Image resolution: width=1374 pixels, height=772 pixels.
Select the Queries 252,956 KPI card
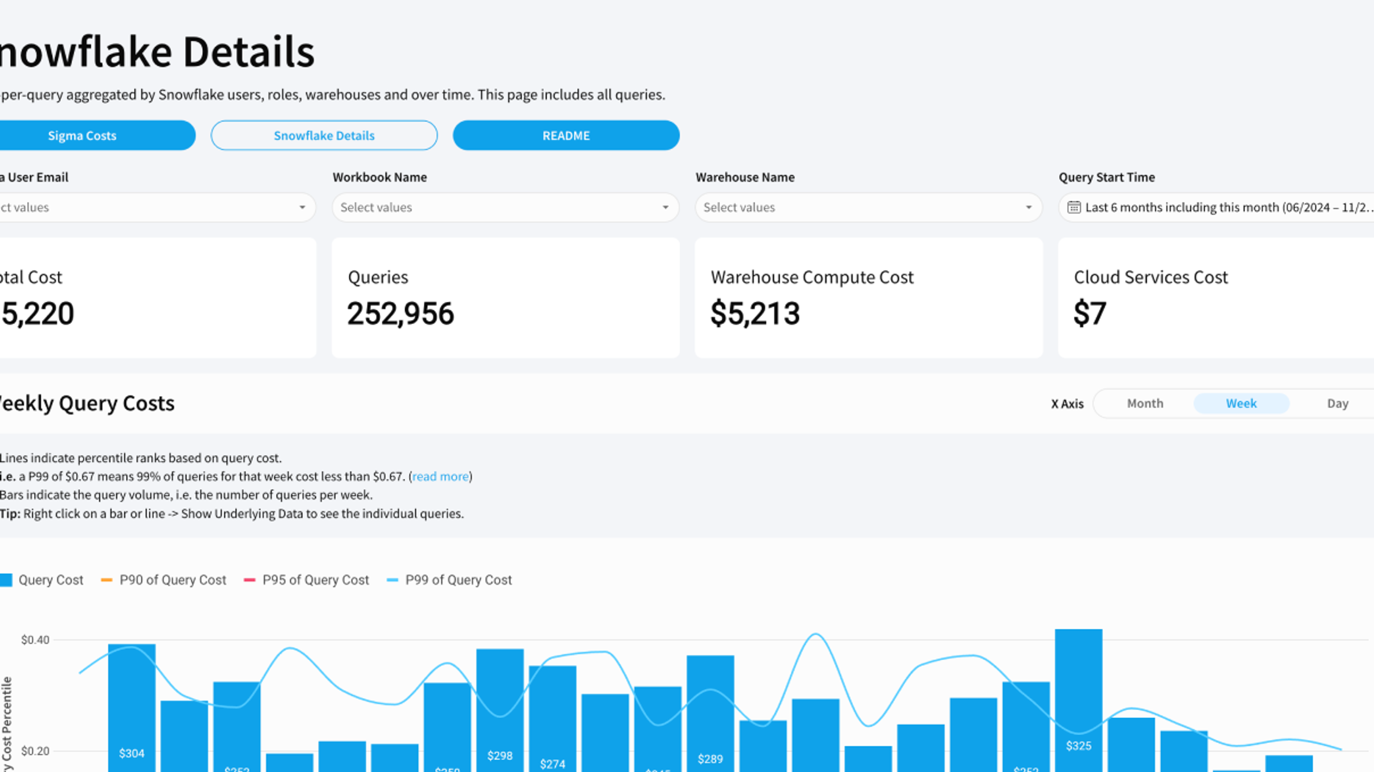[x=506, y=298]
